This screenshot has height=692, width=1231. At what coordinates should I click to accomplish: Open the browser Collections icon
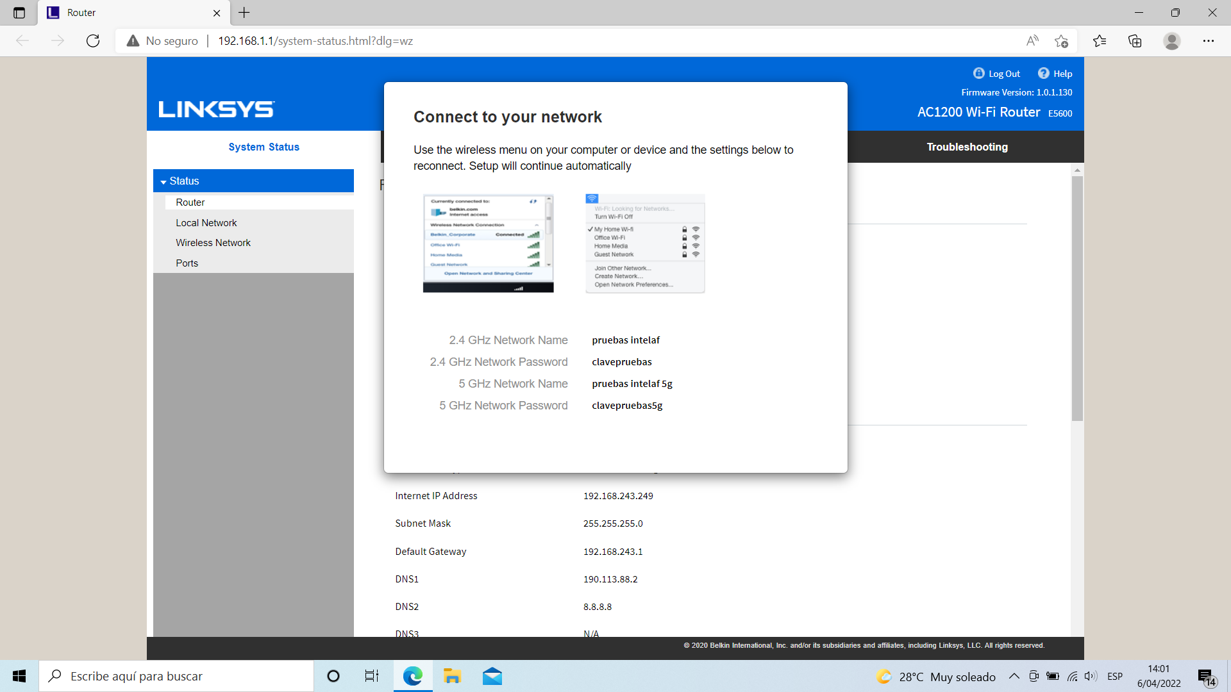pyautogui.click(x=1135, y=41)
